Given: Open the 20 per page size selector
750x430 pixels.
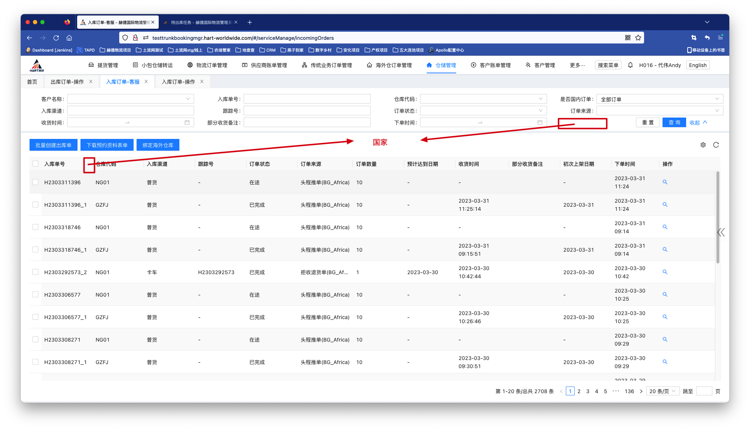Looking at the screenshot, I should tap(663, 391).
